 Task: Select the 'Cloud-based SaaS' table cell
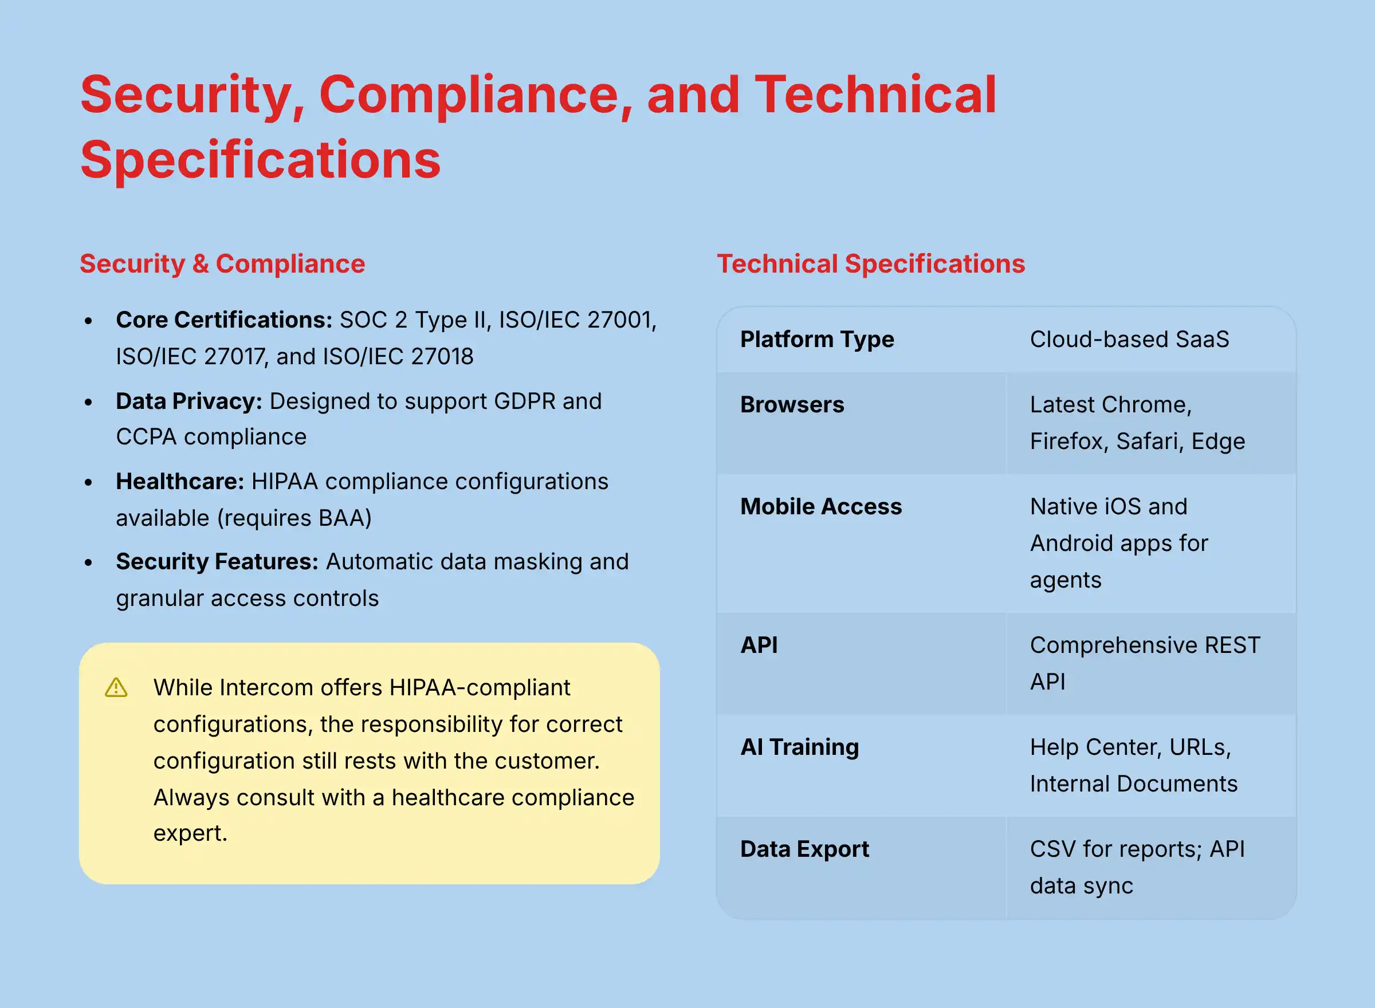[1151, 340]
